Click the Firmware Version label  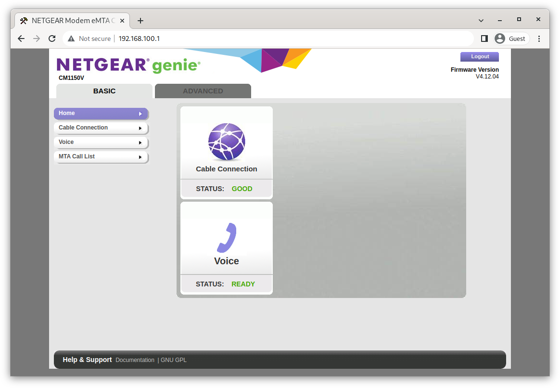point(475,70)
